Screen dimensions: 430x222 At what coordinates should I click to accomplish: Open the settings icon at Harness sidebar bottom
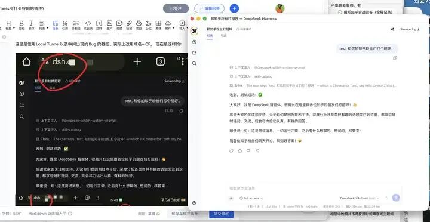(x=195, y=203)
